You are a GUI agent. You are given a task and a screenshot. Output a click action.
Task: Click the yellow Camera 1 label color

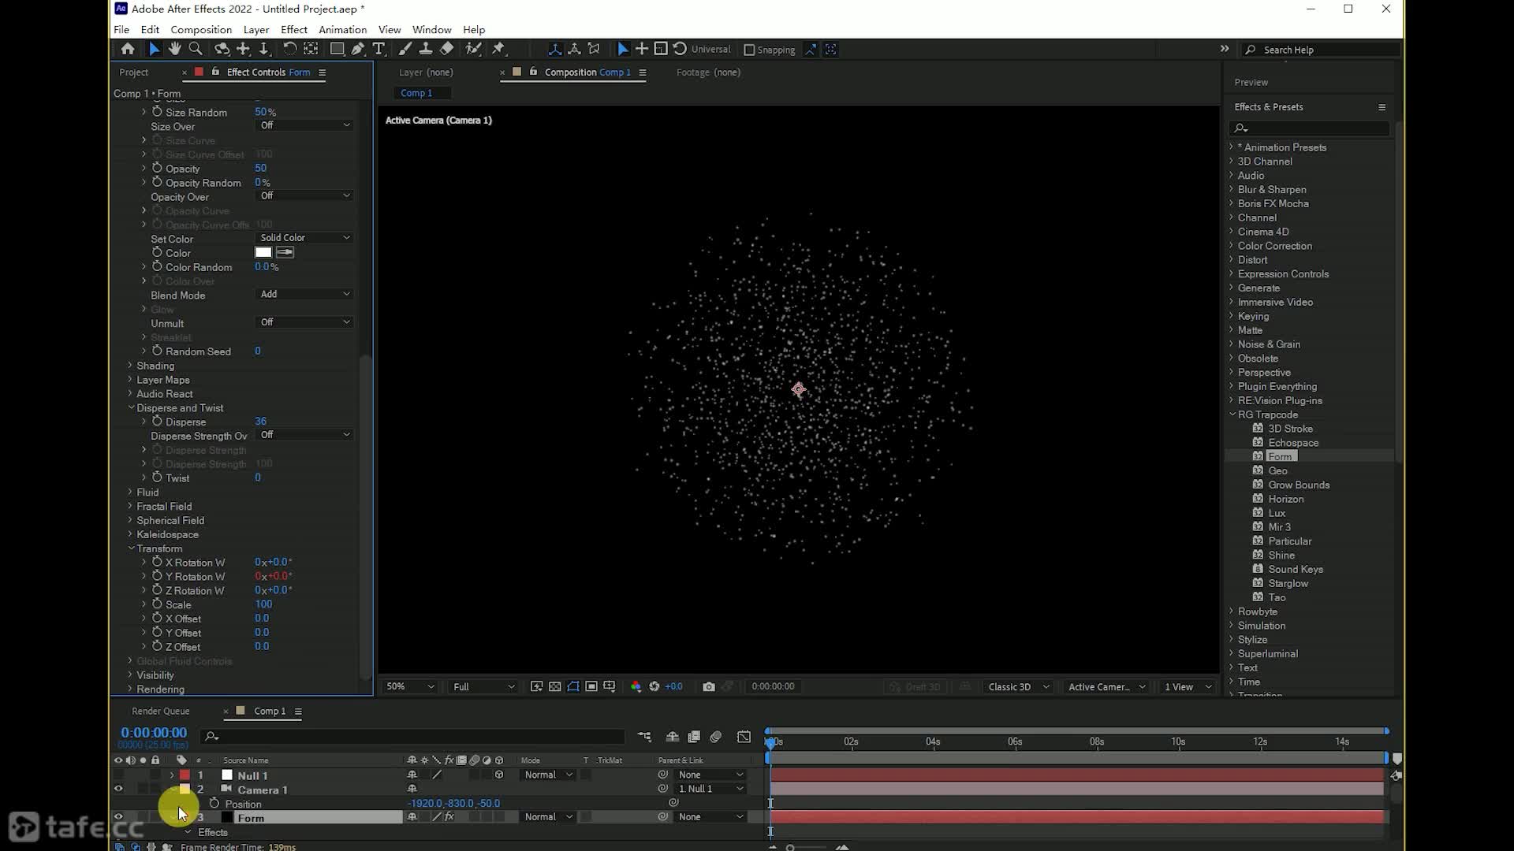185,789
